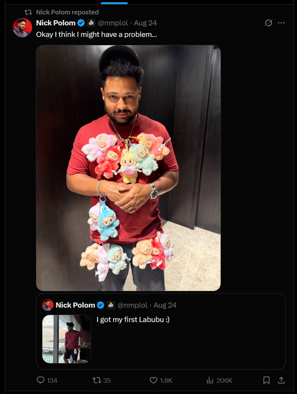Open view analytics bar chart icon

[x=210, y=380]
